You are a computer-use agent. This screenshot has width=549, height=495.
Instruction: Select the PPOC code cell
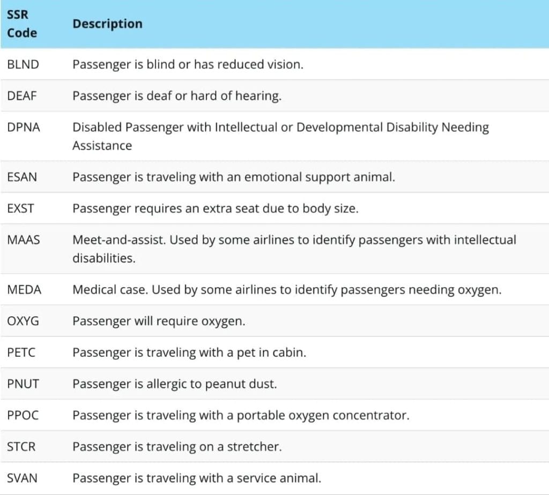[23, 415]
